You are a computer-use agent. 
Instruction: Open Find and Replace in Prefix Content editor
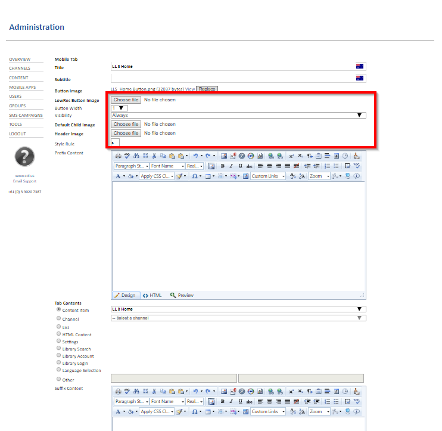coord(136,156)
